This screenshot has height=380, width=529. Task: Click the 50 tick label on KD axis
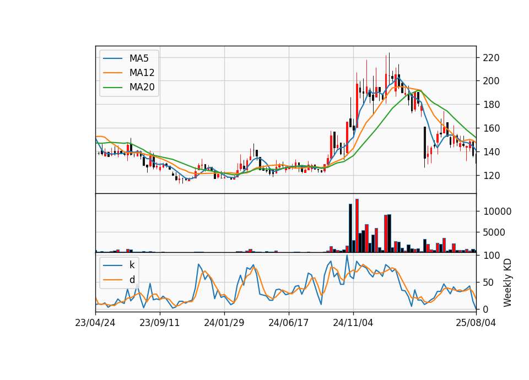click(x=489, y=282)
